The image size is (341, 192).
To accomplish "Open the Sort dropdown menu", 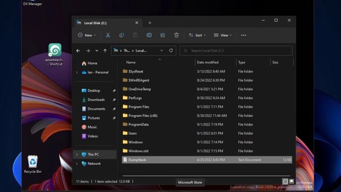I will [x=197, y=35].
